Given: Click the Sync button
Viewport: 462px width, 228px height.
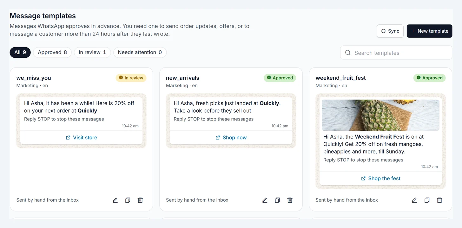Looking at the screenshot, I should [390, 31].
